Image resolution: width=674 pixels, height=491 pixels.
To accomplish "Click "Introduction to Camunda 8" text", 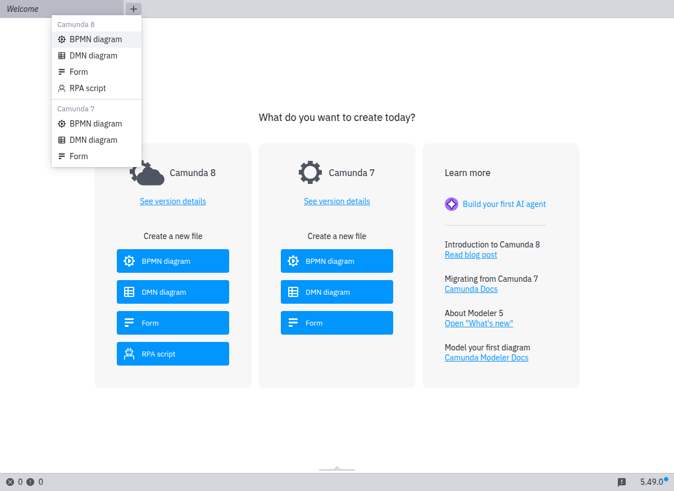I will click(493, 245).
